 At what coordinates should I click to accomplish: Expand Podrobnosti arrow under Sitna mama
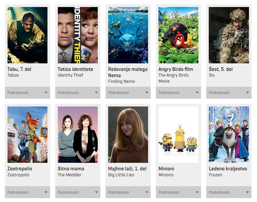point(96,192)
